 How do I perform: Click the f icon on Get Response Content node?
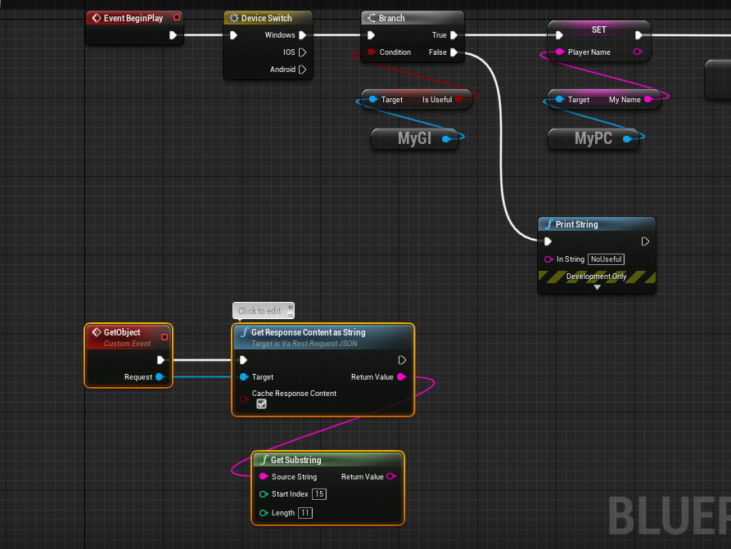tap(242, 332)
